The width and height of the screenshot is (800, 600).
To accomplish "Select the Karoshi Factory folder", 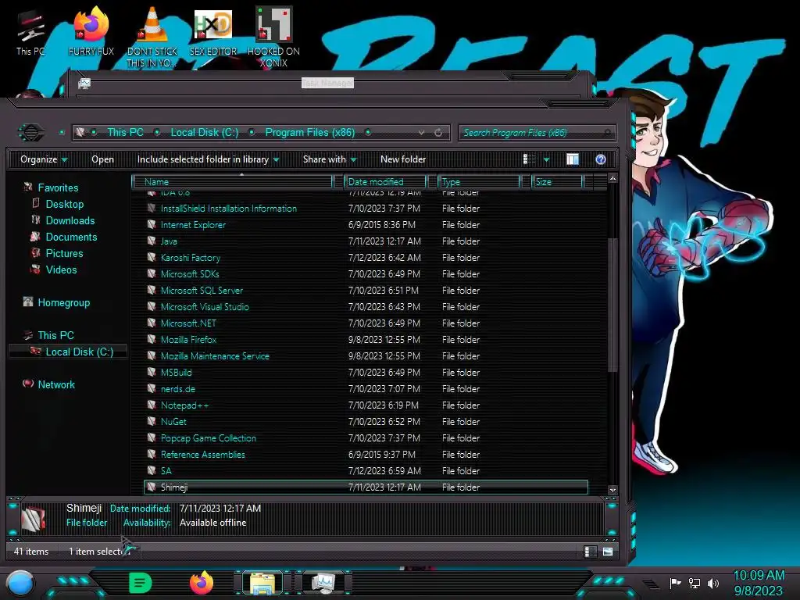I will click(191, 258).
